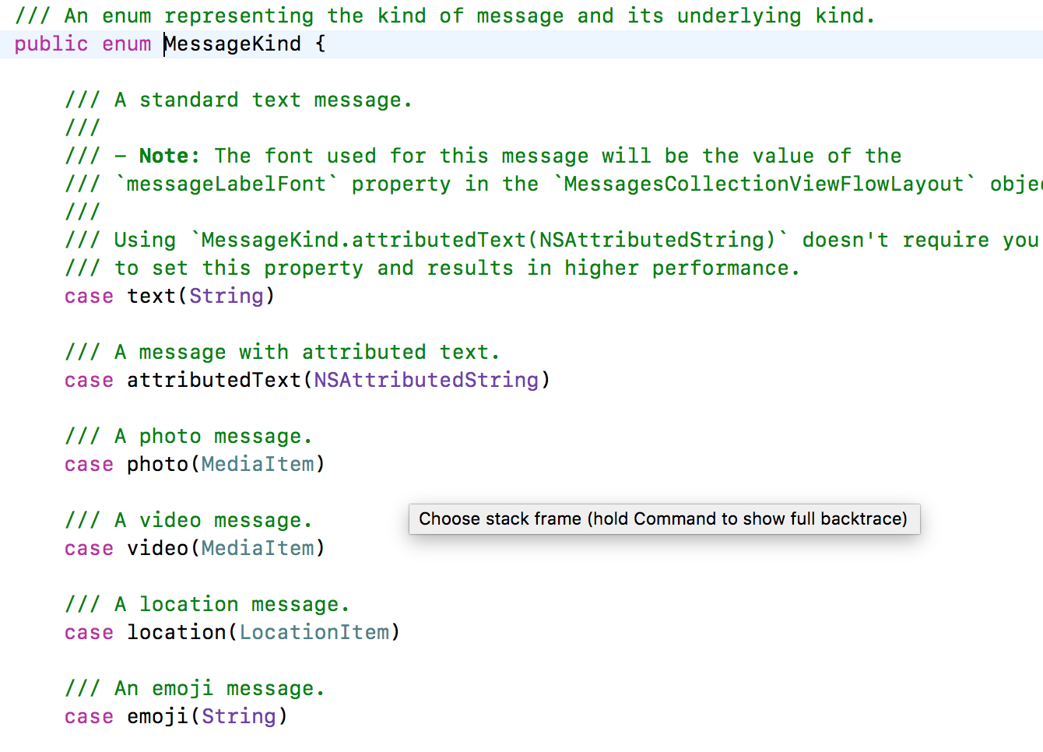Click the 'case' keyword before location

click(x=90, y=632)
